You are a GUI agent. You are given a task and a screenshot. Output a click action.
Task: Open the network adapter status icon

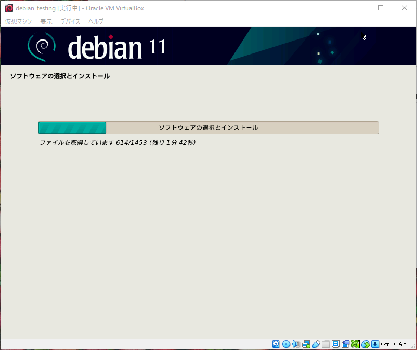[x=306, y=344]
